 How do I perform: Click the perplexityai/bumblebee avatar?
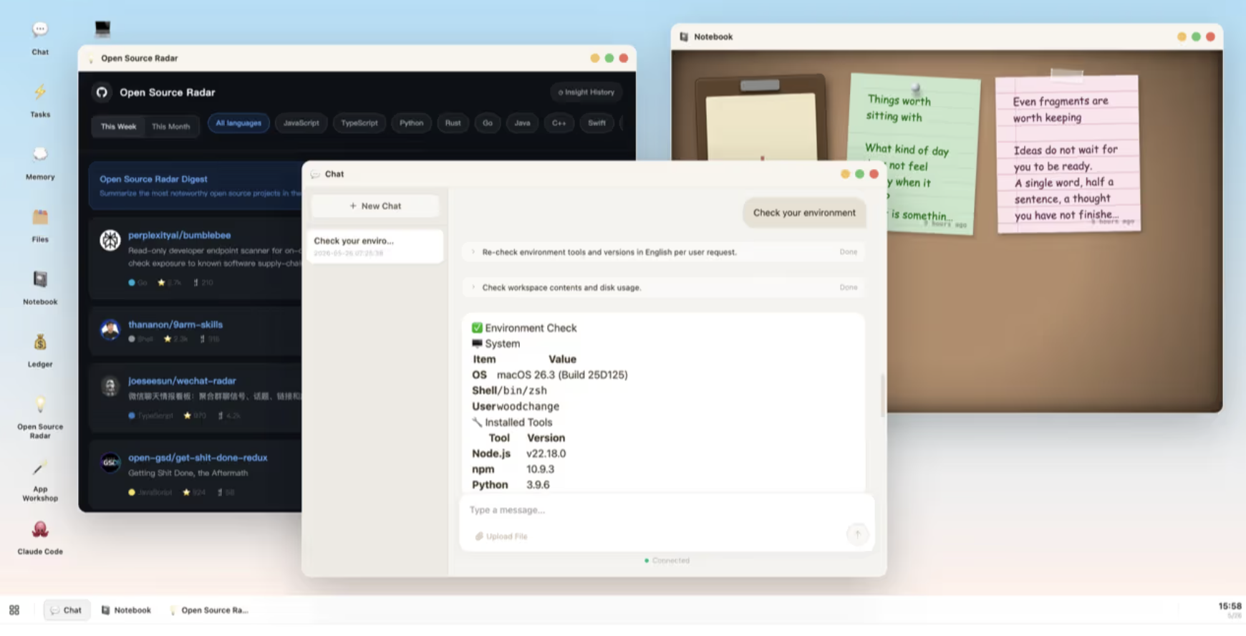coord(110,240)
